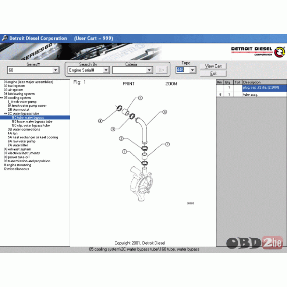Select 07 electrical instruments
Image resolution: width=287 pixels, height=287 pixels.
(22, 153)
